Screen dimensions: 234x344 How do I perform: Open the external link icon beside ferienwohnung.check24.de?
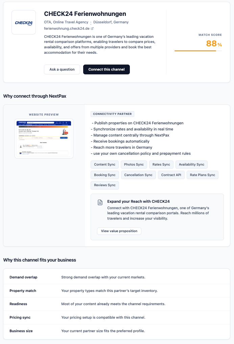92,28
